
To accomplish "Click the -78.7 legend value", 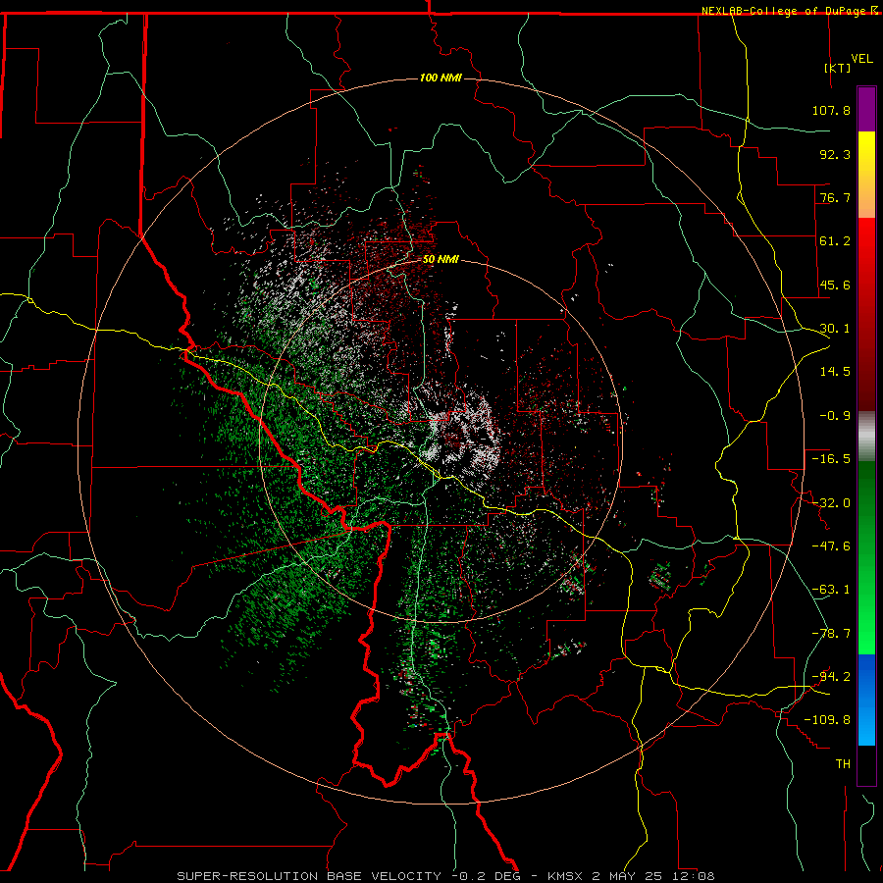I will pyautogui.click(x=831, y=634).
